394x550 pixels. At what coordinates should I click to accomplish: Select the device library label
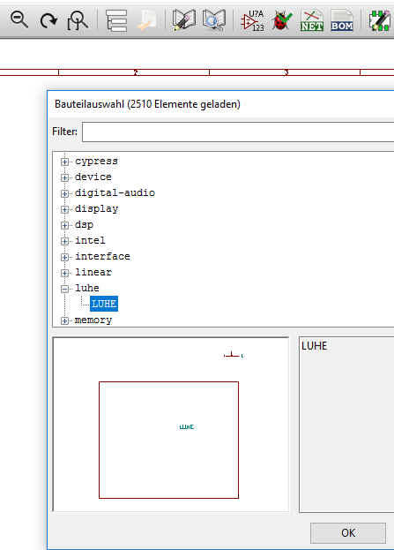93,177
